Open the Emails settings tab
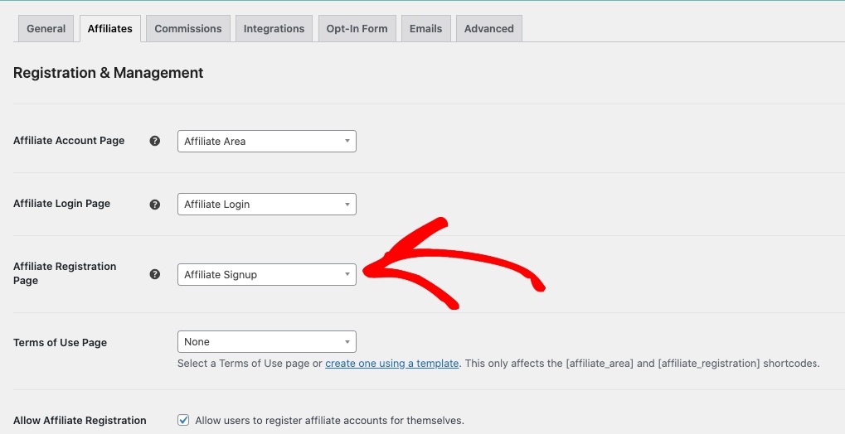845x434 pixels. pos(425,28)
